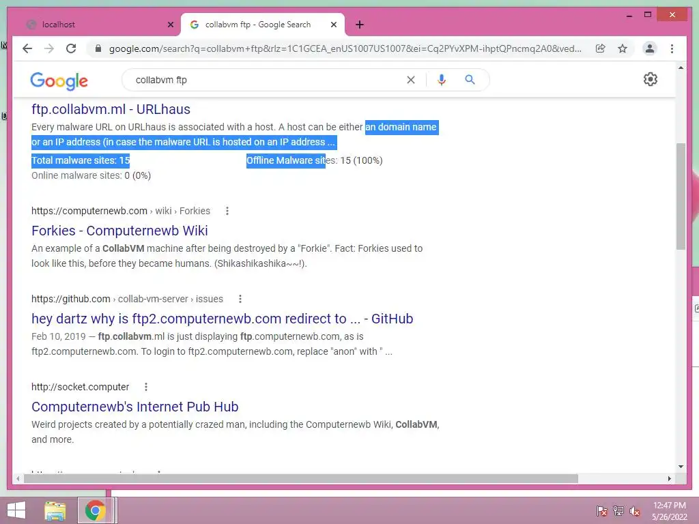Click the 'Total malware sites: 15' text
Image resolution: width=699 pixels, height=524 pixels.
point(81,160)
